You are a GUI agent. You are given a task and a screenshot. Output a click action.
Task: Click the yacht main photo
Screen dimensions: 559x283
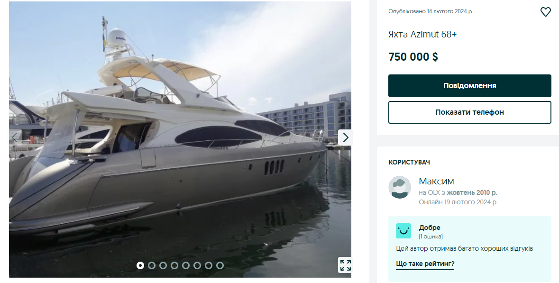(180, 139)
